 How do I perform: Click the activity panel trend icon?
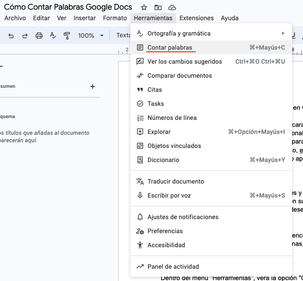pos(140,267)
